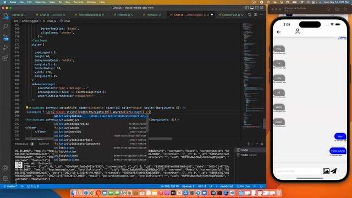
Task: Toggle primary sidebar layout icon in title bar
Action: point(247,8)
